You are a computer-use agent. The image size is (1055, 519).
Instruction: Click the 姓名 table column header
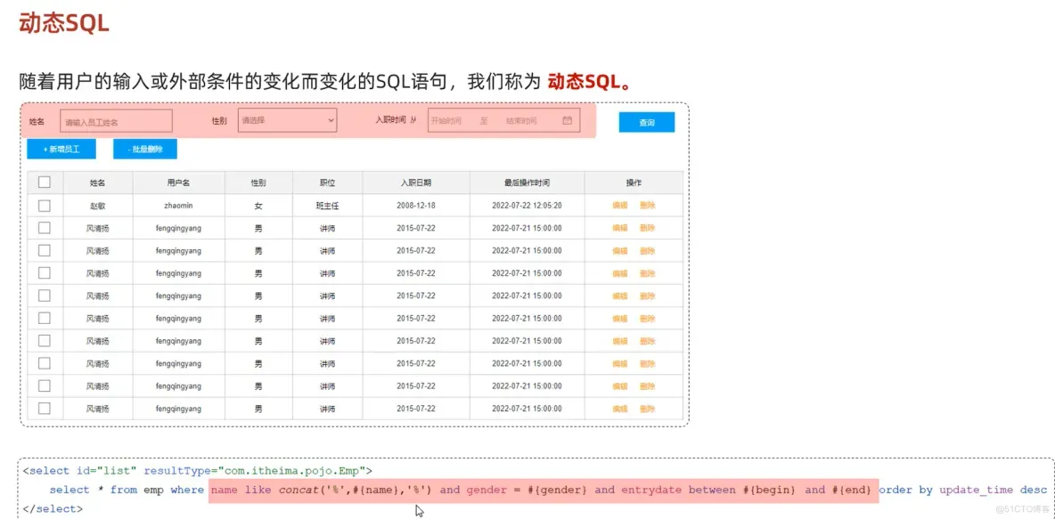[x=97, y=182]
